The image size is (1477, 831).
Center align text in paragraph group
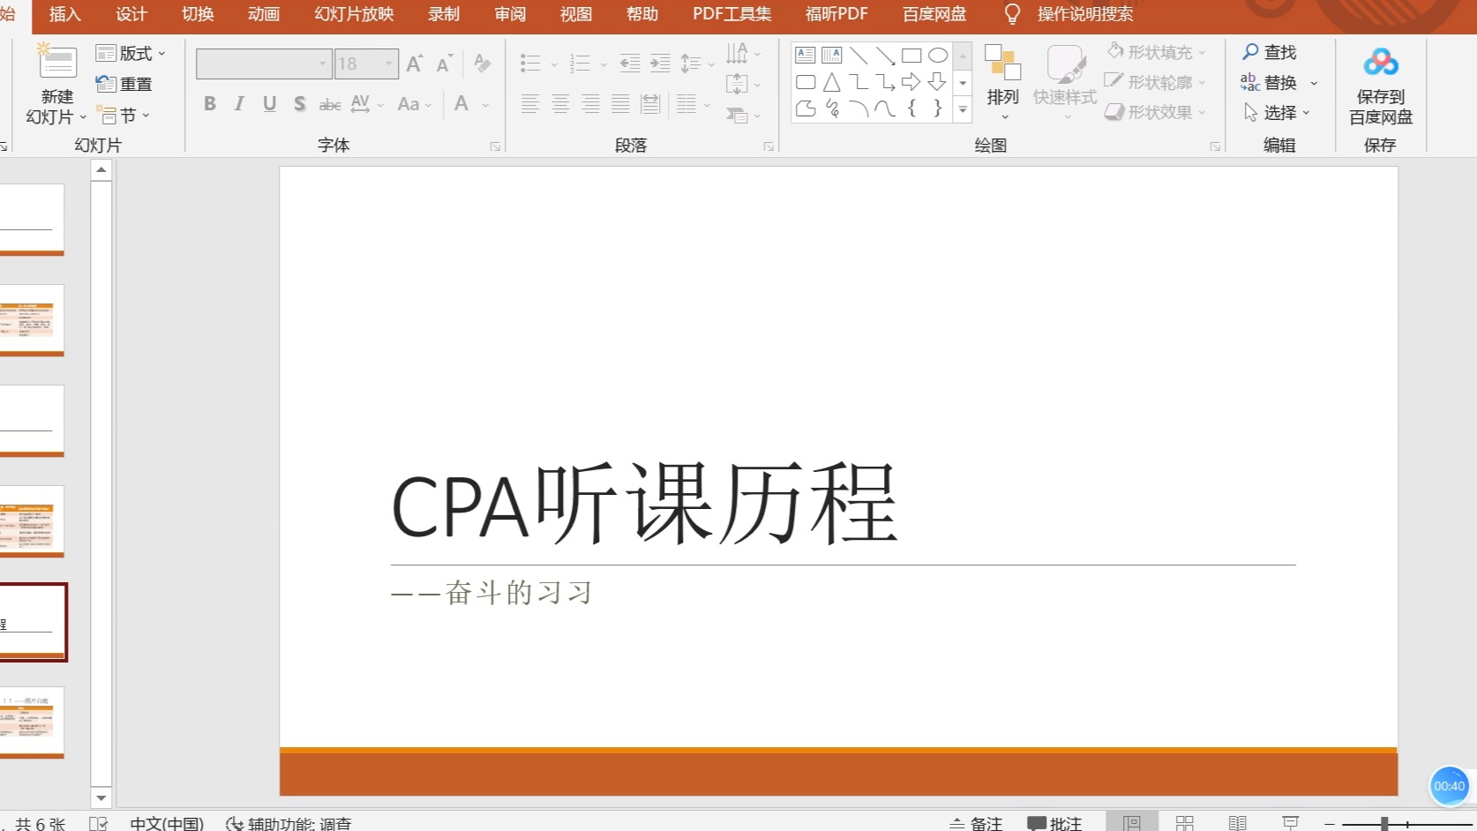(560, 104)
